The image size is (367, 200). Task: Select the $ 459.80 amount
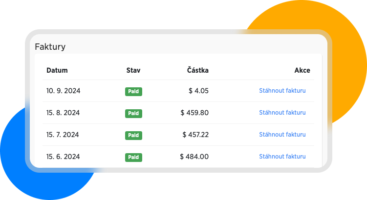(194, 113)
